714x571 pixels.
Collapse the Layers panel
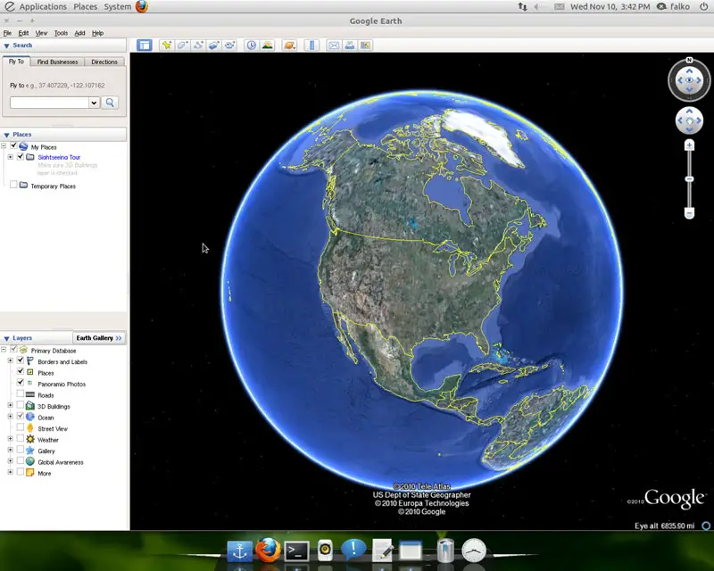pos(6,338)
